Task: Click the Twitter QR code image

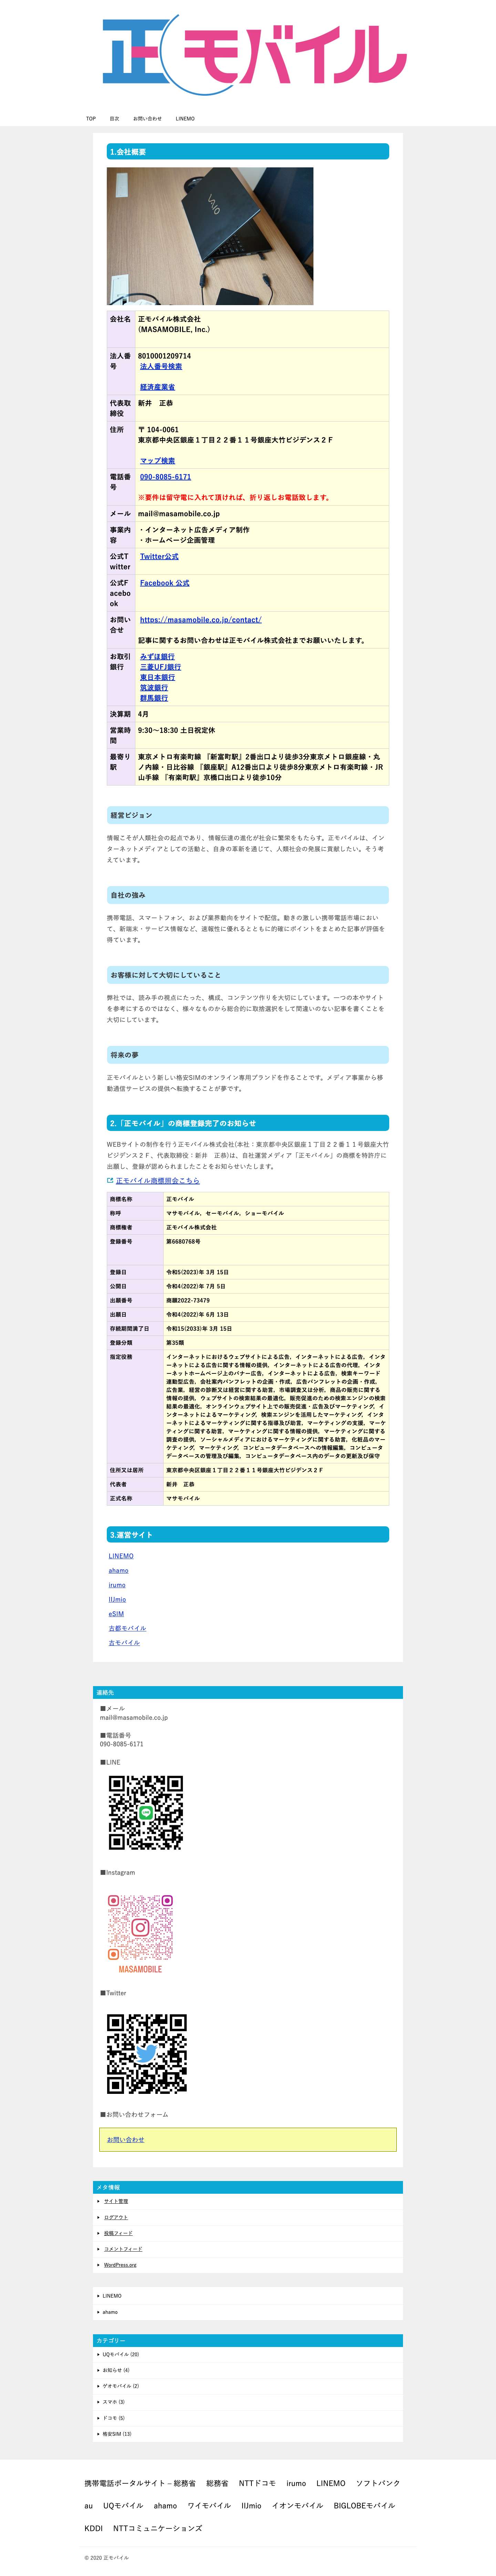Action: [147, 2054]
